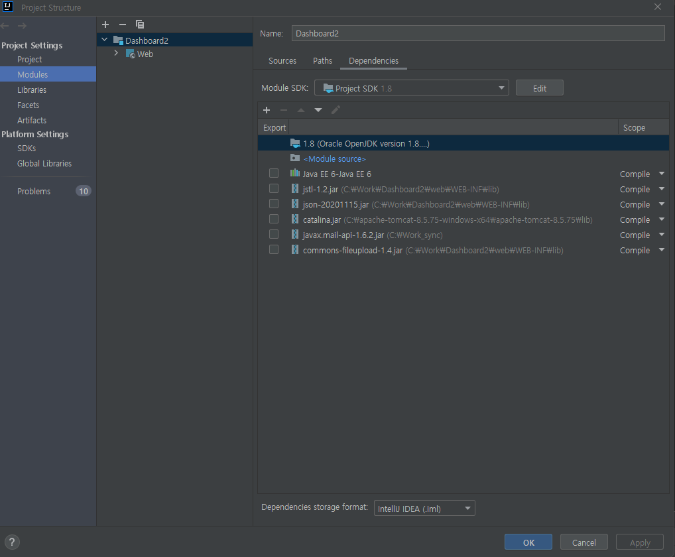Click the Module source folder icon

coord(295,158)
